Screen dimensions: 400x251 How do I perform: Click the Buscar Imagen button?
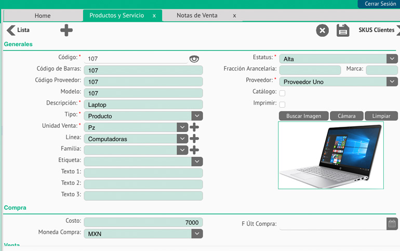pyautogui.click(x=303, y=116)
